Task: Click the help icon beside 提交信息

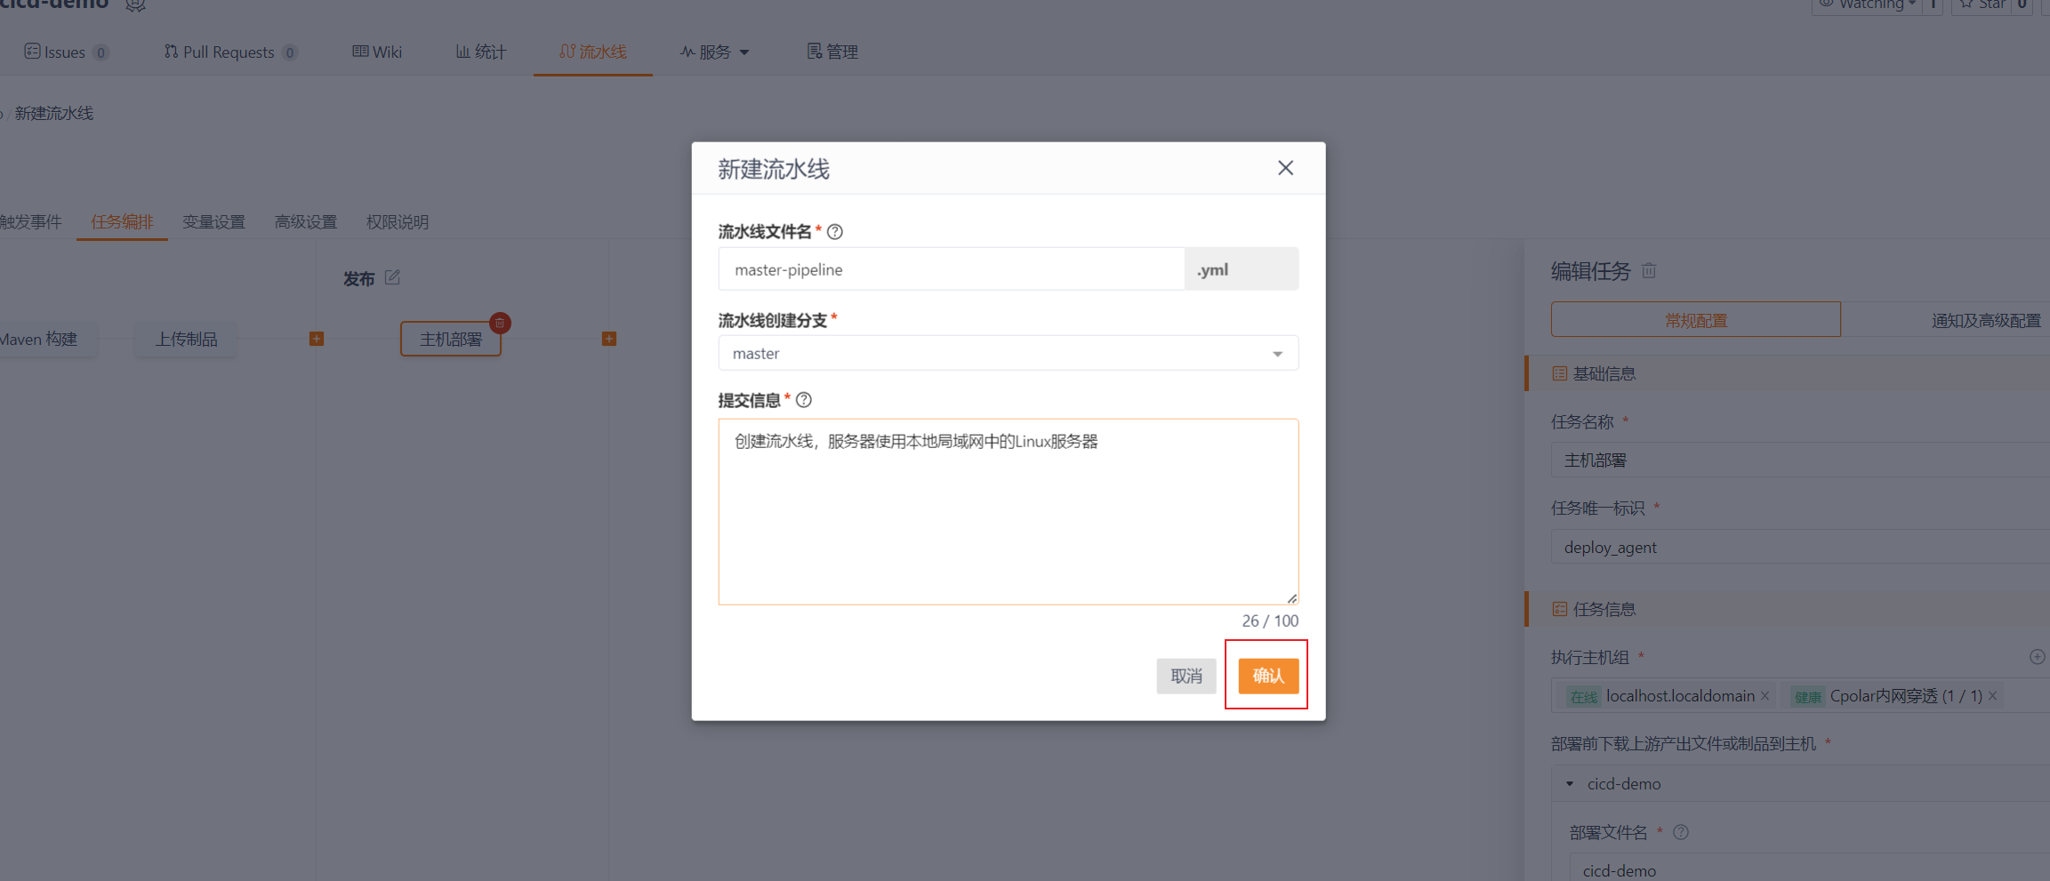Action: (804, 400)
